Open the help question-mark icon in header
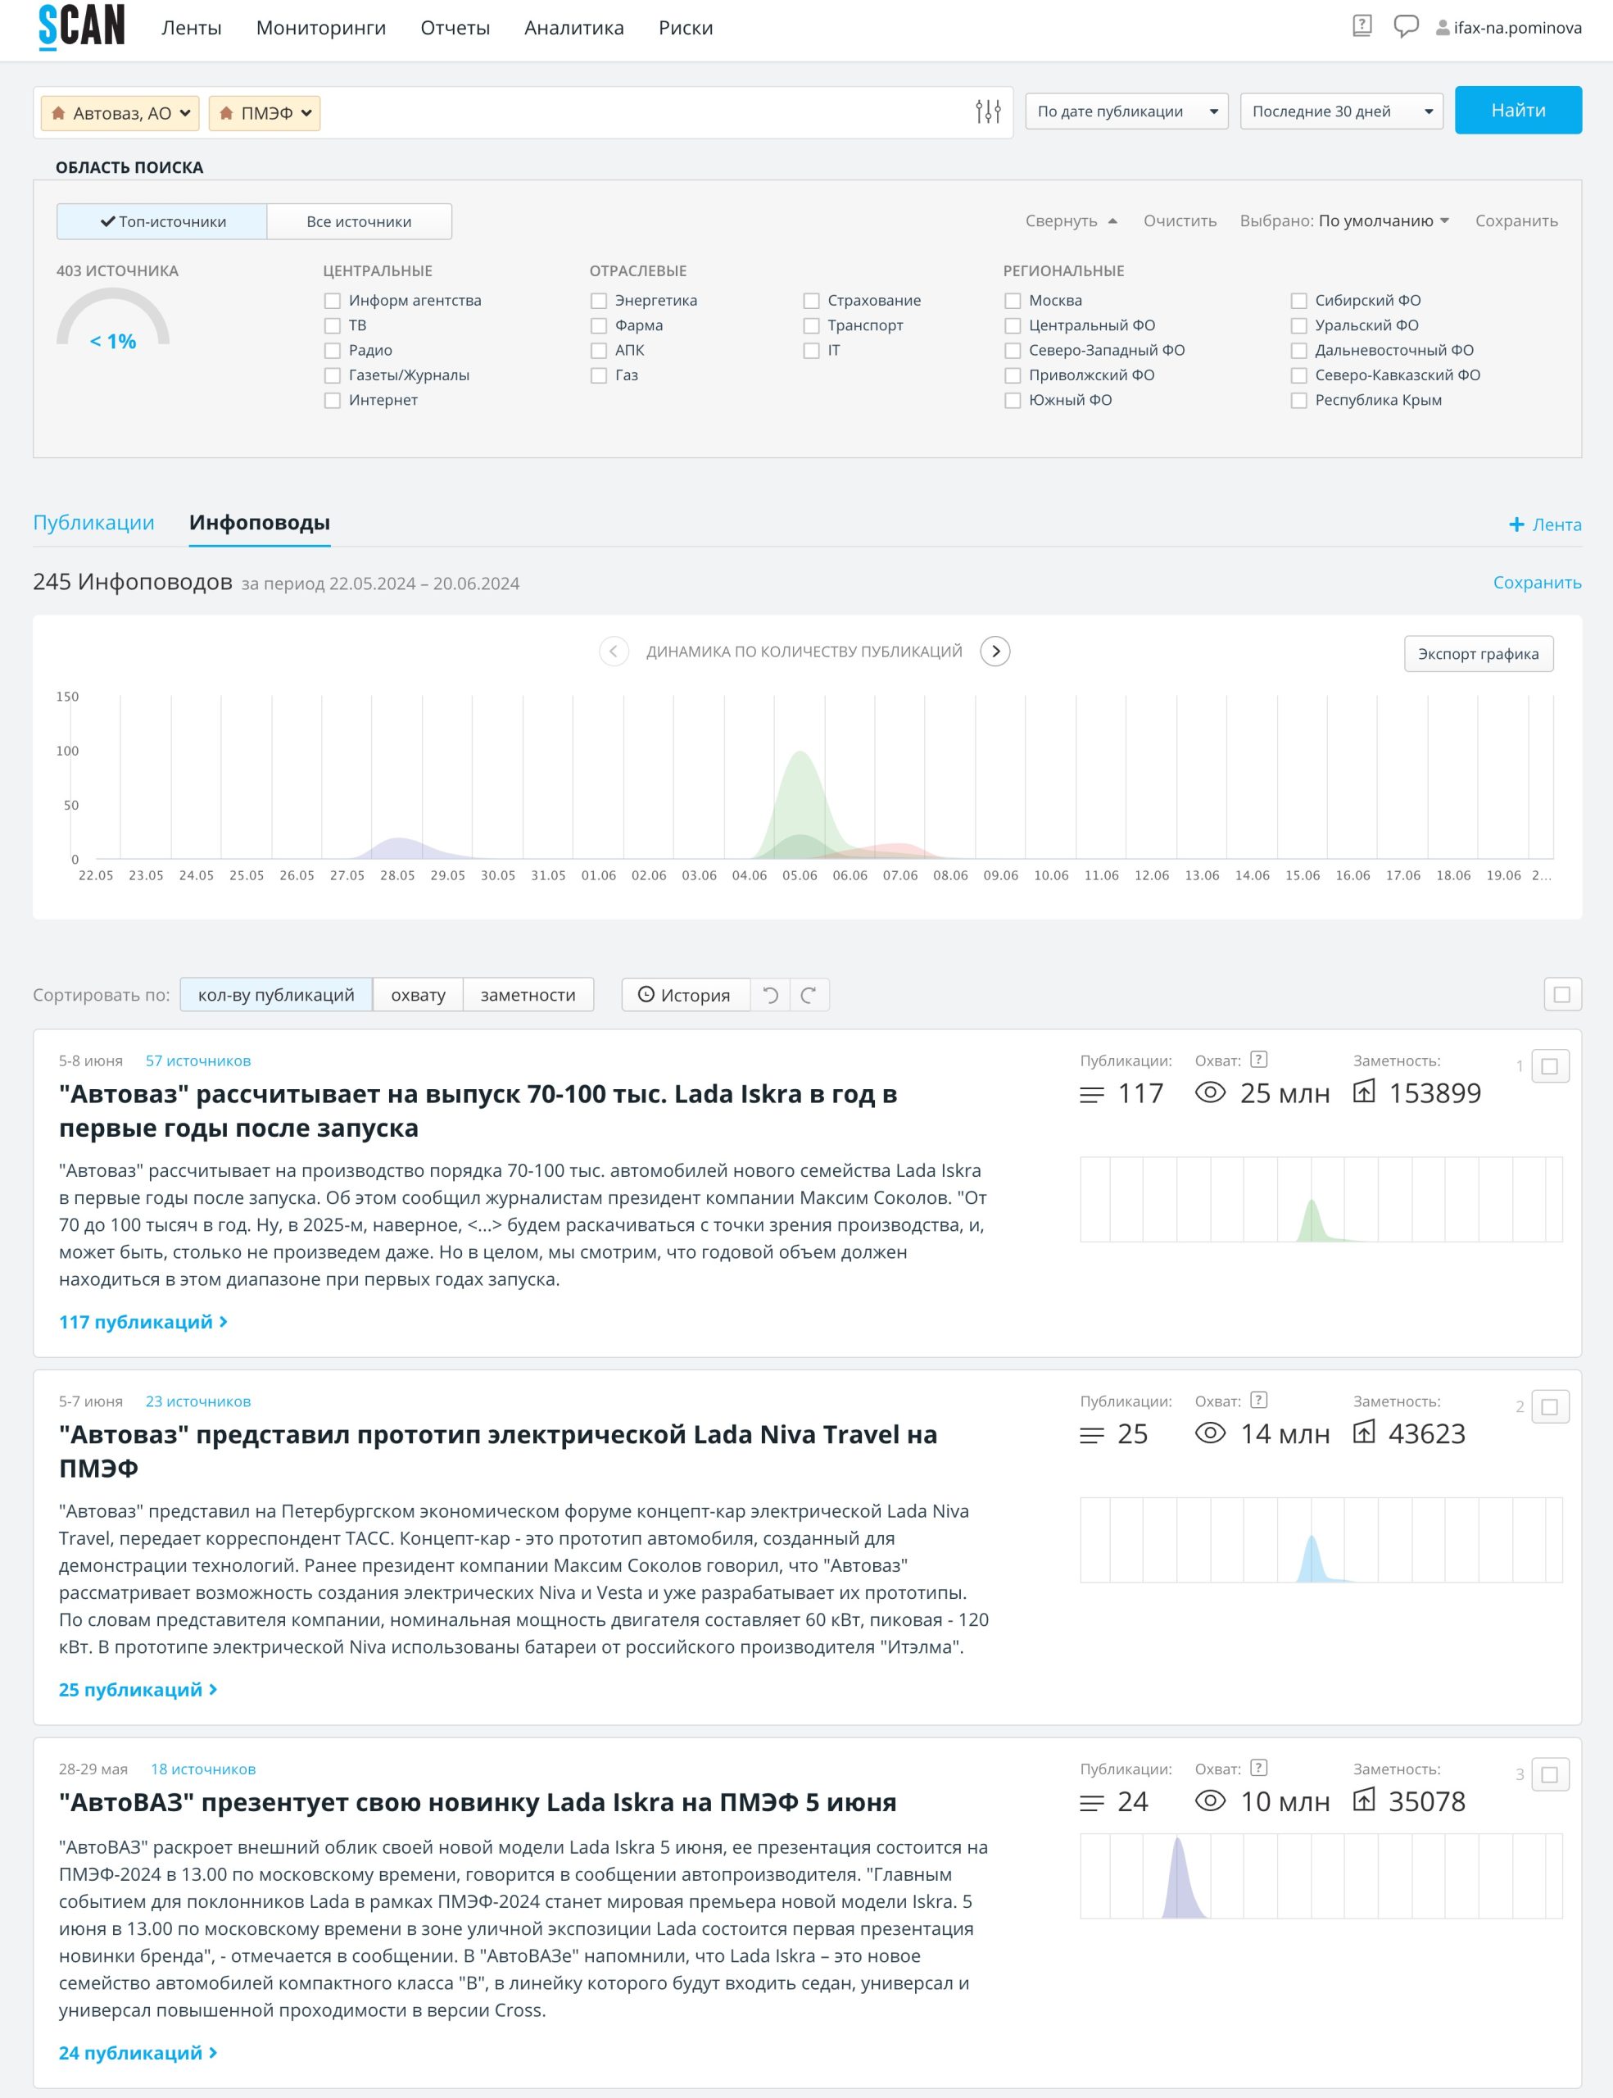This screenshot has width=1613, height=2098. click(1362, 26)
